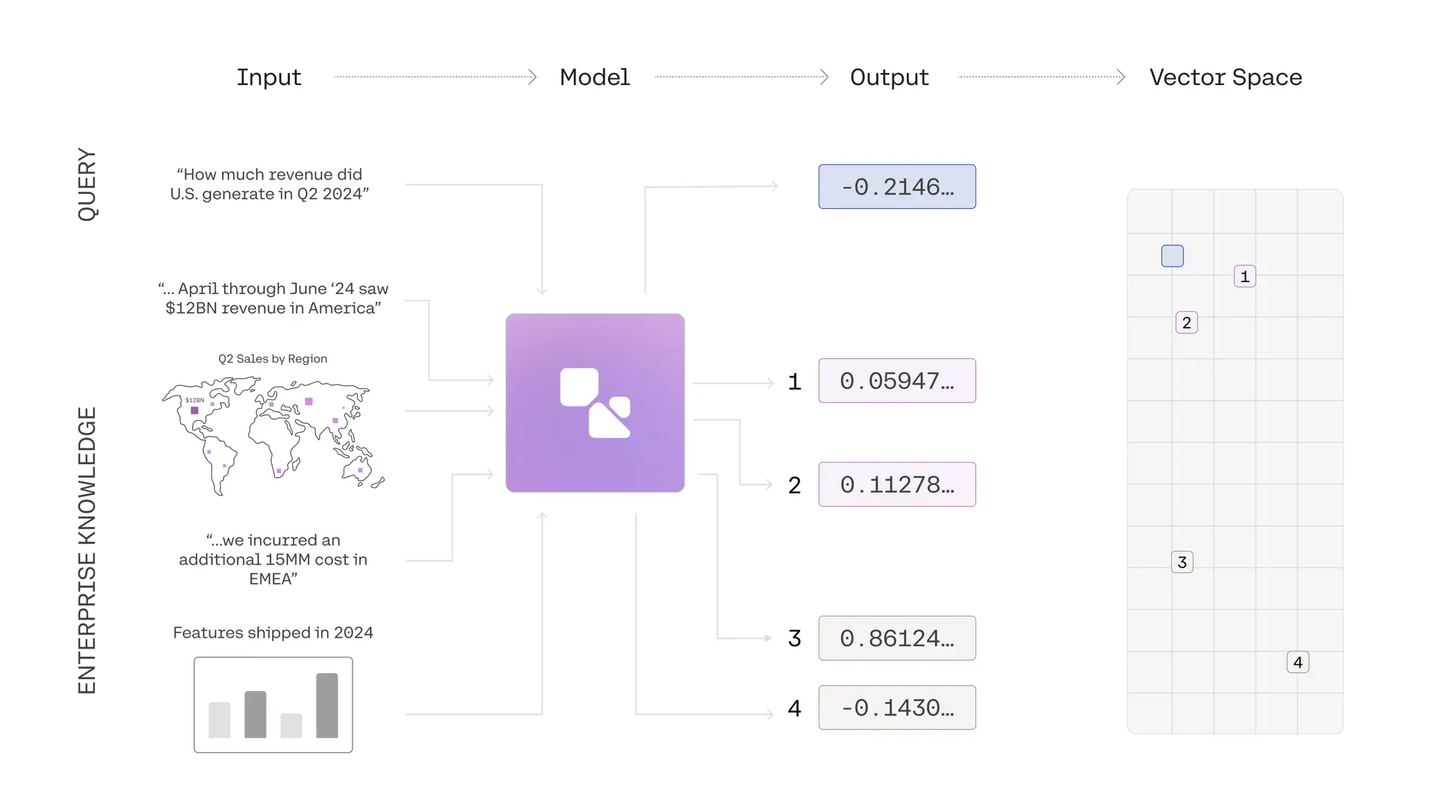Viewport: 1434px width, 806px height.
Task: Click the 0.11278 output value box
Action: (897, 484)
